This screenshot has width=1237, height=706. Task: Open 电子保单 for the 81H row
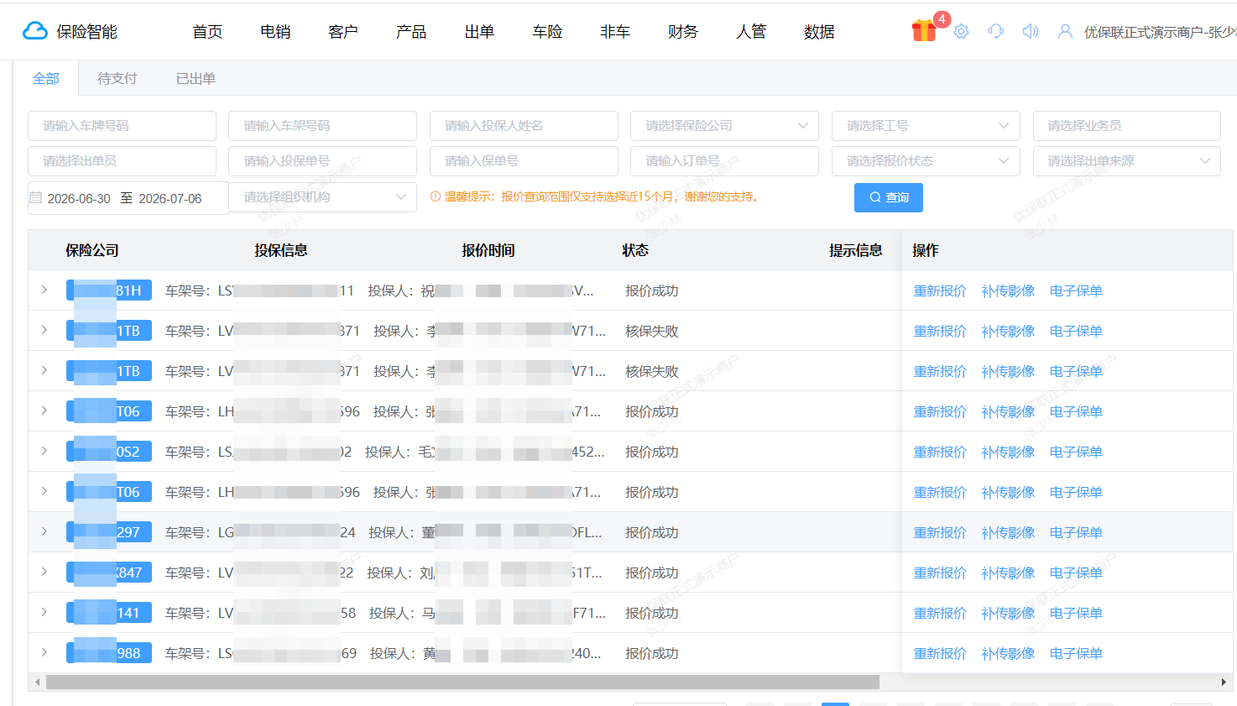pos(1076,290)
